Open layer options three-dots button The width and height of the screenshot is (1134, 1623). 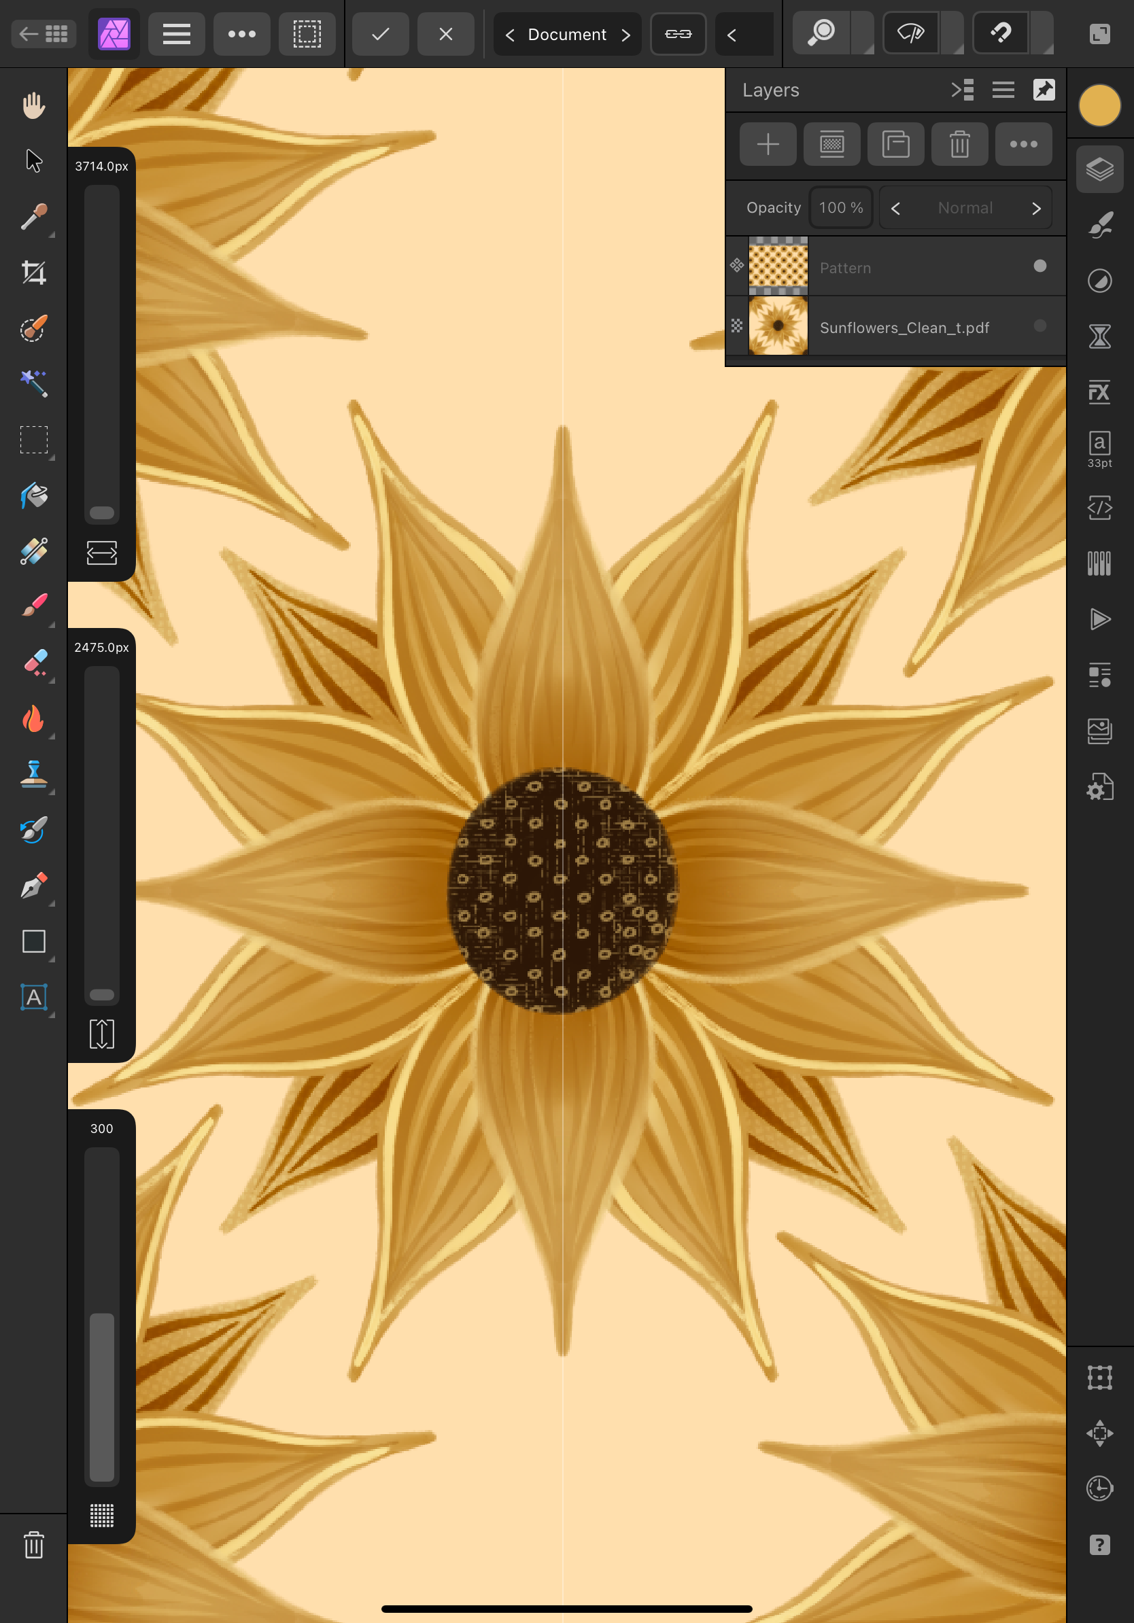1023,144
